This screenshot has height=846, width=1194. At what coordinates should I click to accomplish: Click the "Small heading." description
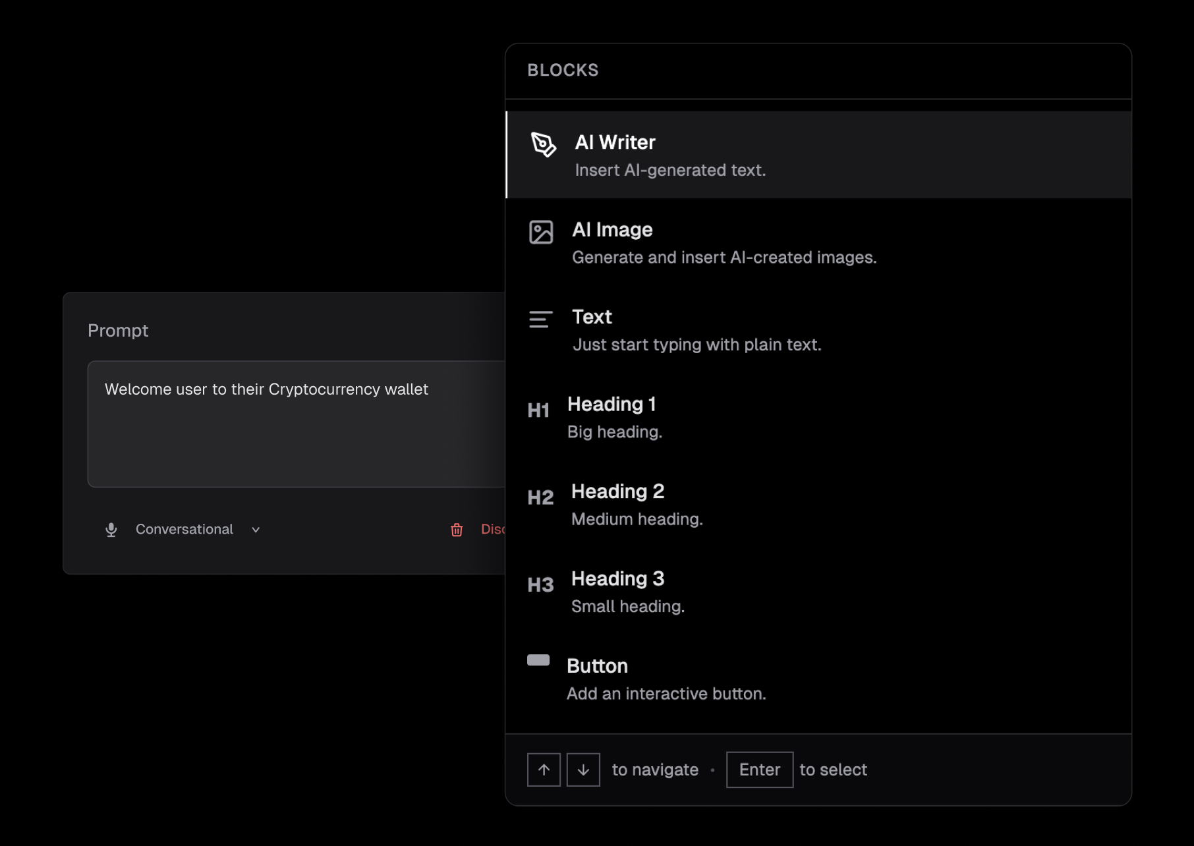pos(627,606)
